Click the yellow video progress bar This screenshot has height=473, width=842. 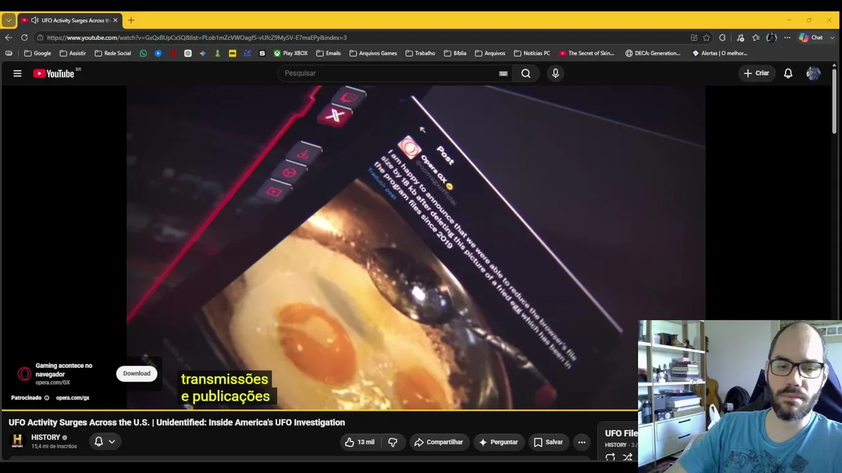[320, 410]
